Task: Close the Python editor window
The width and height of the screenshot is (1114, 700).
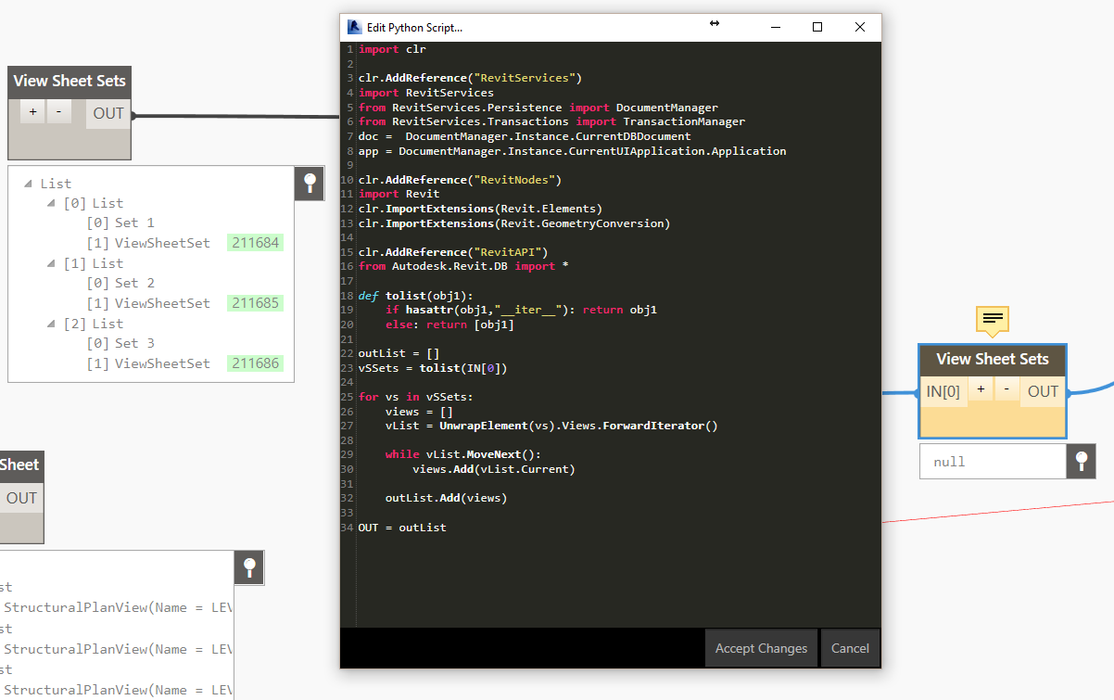Action: pyautogui.click(x=860, y=27)
